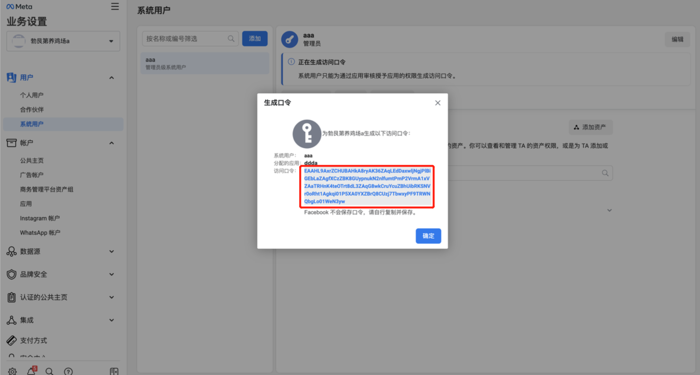Click the hamburger menu icon beside Meta

click(115, 7)
